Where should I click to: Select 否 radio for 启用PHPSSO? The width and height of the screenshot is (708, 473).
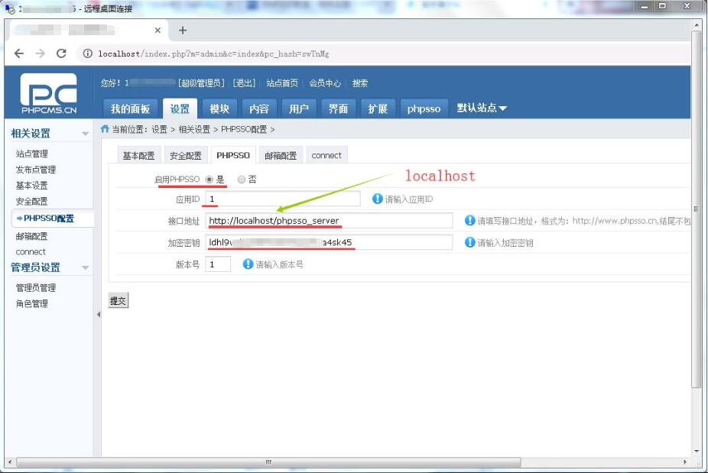[242, 180]
